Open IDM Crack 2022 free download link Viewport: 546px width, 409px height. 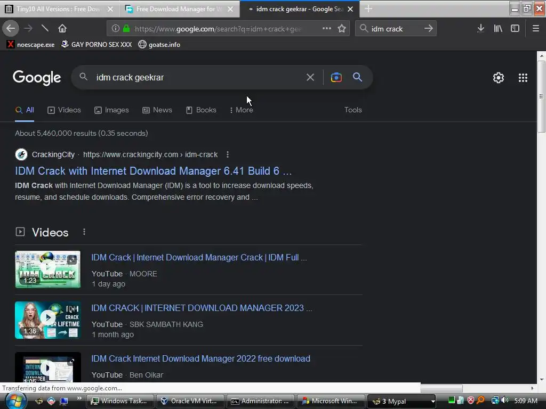(x=200, y=358)
